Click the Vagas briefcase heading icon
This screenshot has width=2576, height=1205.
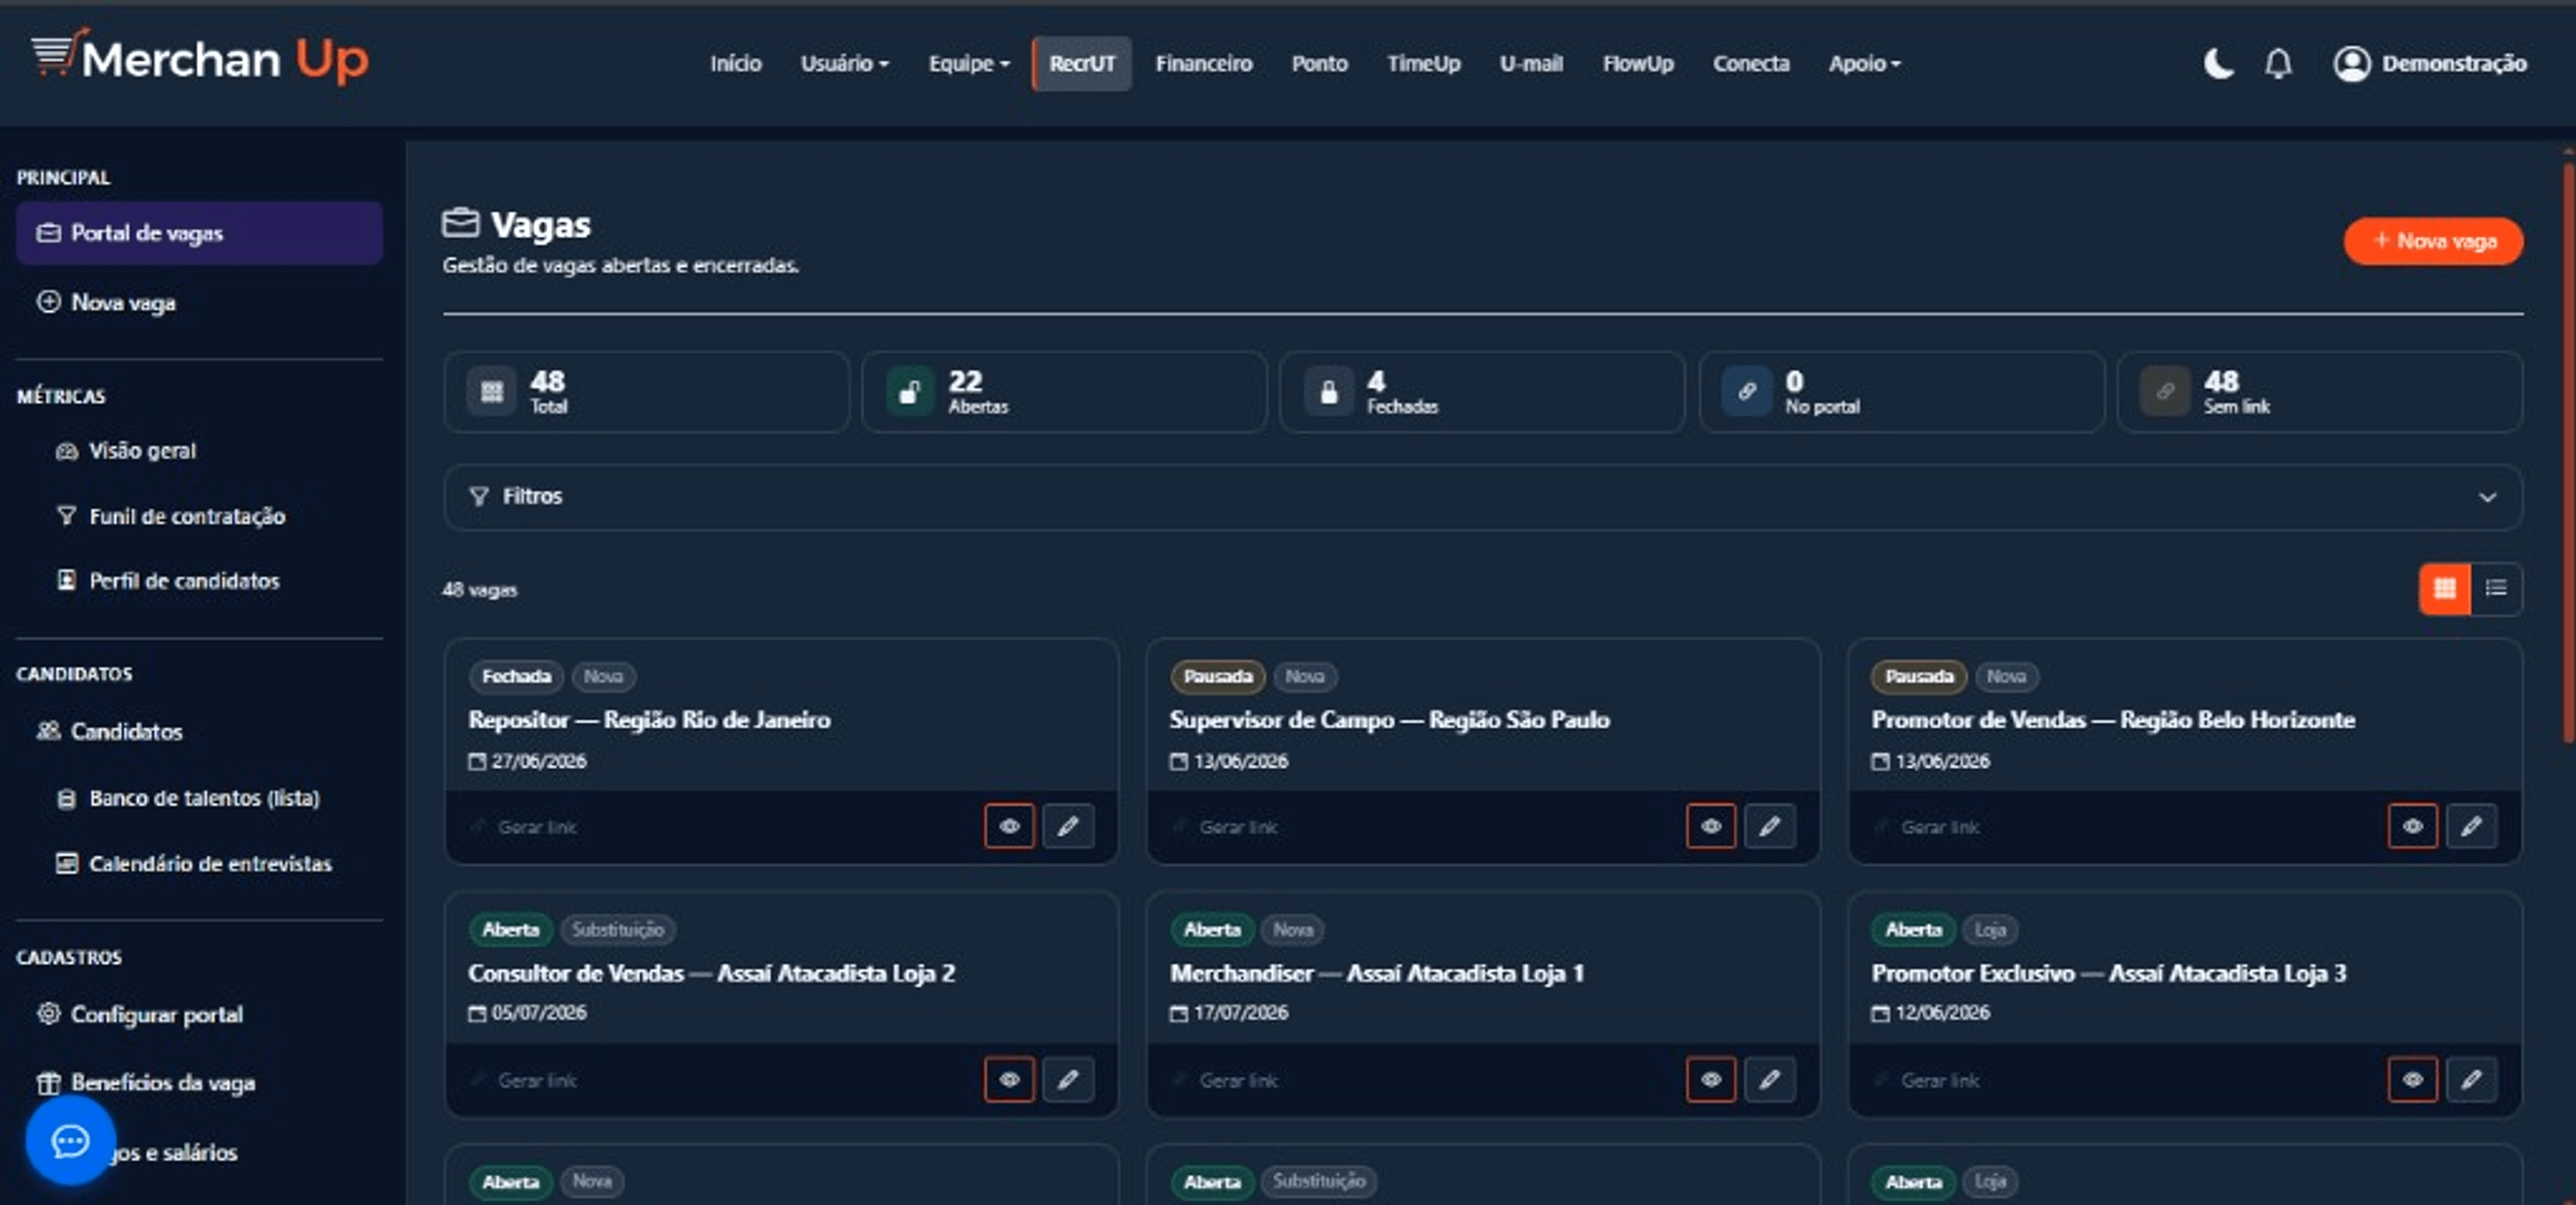pos(461,222)
